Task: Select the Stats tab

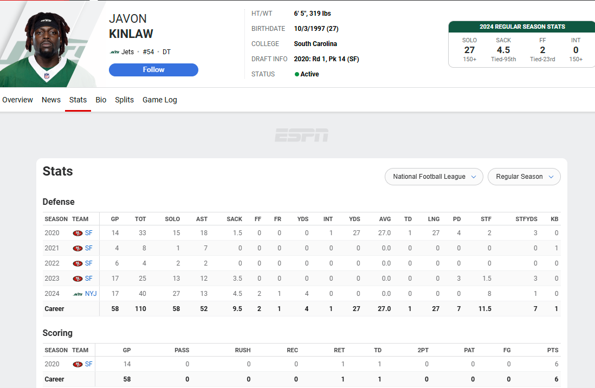Action: (78, 100)
